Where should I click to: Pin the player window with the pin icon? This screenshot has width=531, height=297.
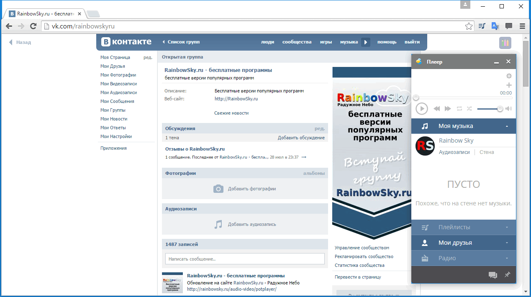508,275
